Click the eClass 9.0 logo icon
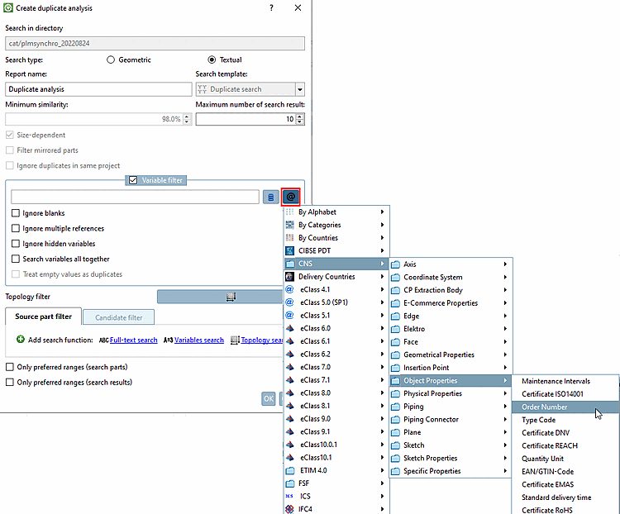 [290, 419]
